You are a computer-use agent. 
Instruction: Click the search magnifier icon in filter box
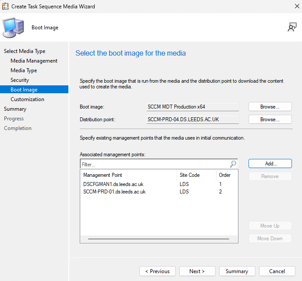pyautogui.click(x=233, y=164)
